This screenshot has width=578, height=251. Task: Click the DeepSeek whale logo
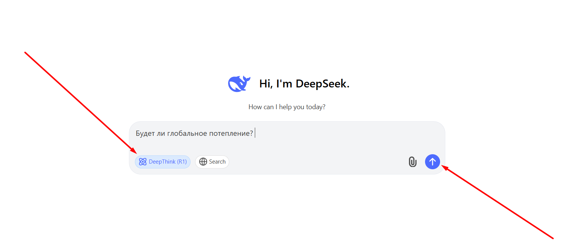coord(239,83)
